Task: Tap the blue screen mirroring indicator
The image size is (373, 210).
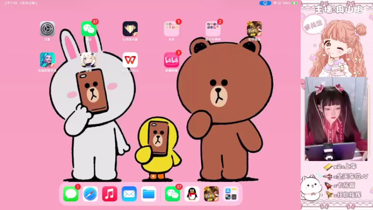Action: click(x=265, y=3)
